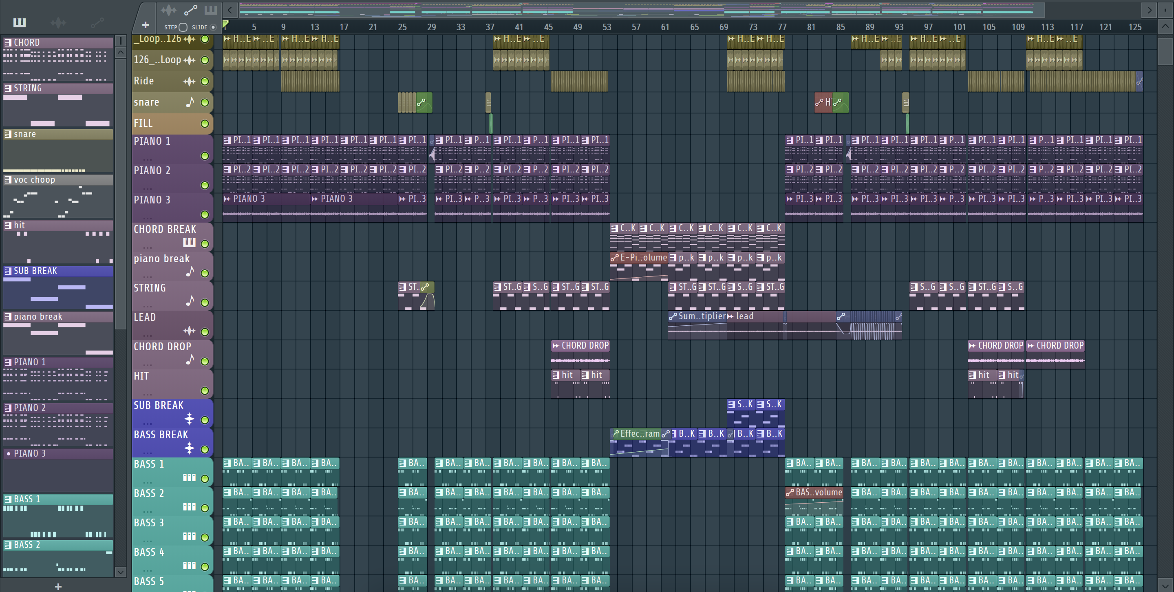Image resolution: width=1174 pixels, height=592 pixels.
Task: Click the pattern icon beside BASS 1 in picker
Action: (x=8, y=499)
